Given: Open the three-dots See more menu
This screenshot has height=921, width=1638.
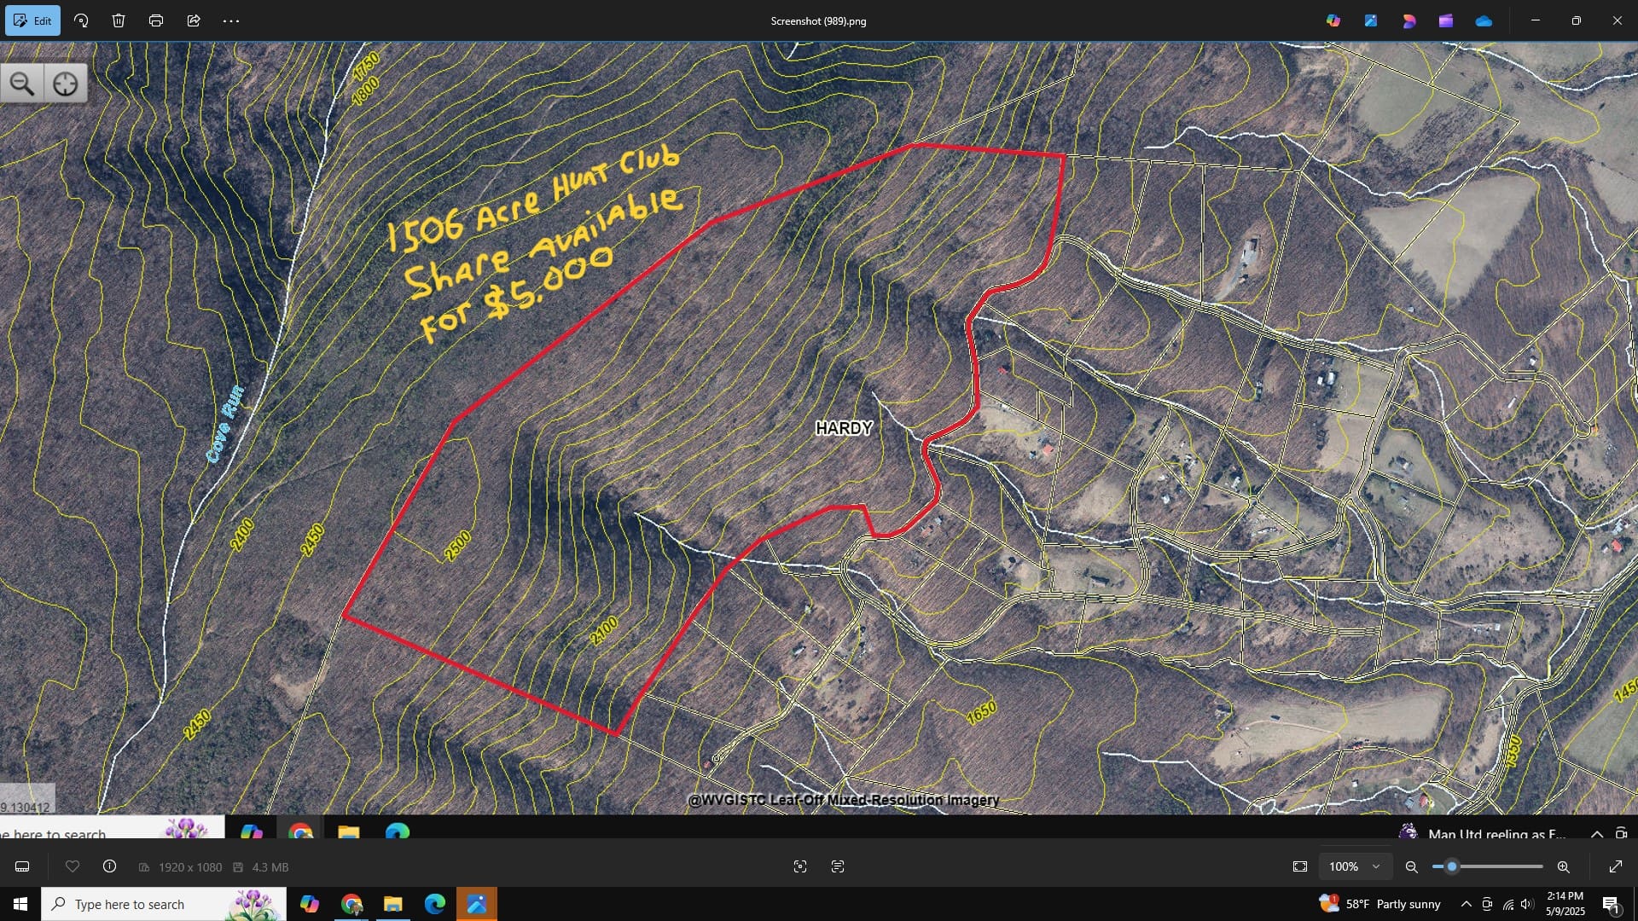Looking at the screenshot, I should pyautogui.click(x=231, y=20).
